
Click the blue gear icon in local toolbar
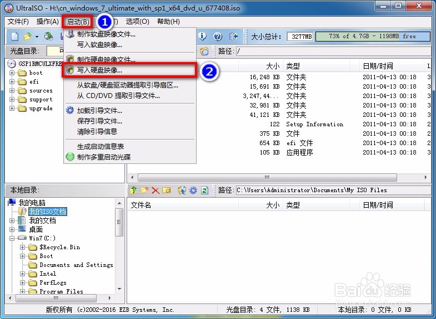(x=193, y=190)
